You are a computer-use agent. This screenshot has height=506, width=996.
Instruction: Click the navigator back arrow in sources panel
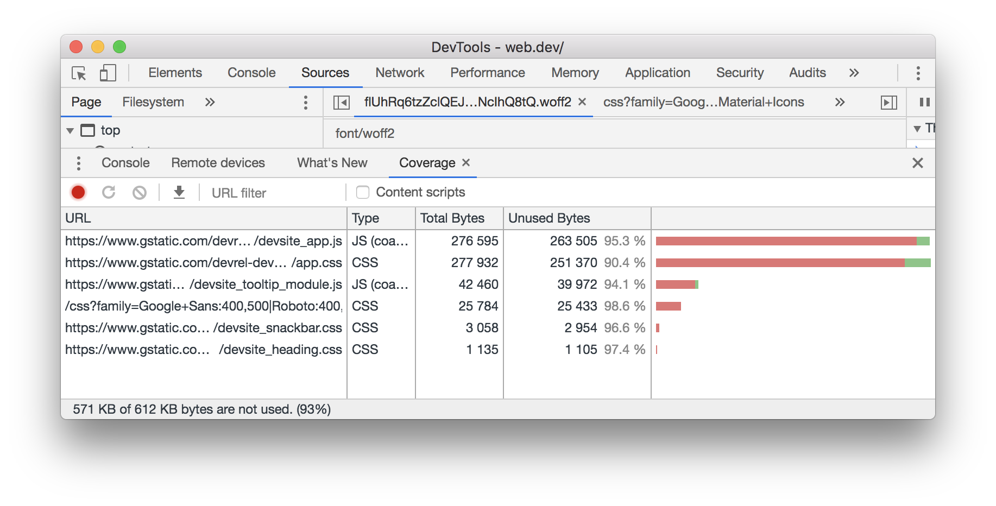tap(342, 102)
